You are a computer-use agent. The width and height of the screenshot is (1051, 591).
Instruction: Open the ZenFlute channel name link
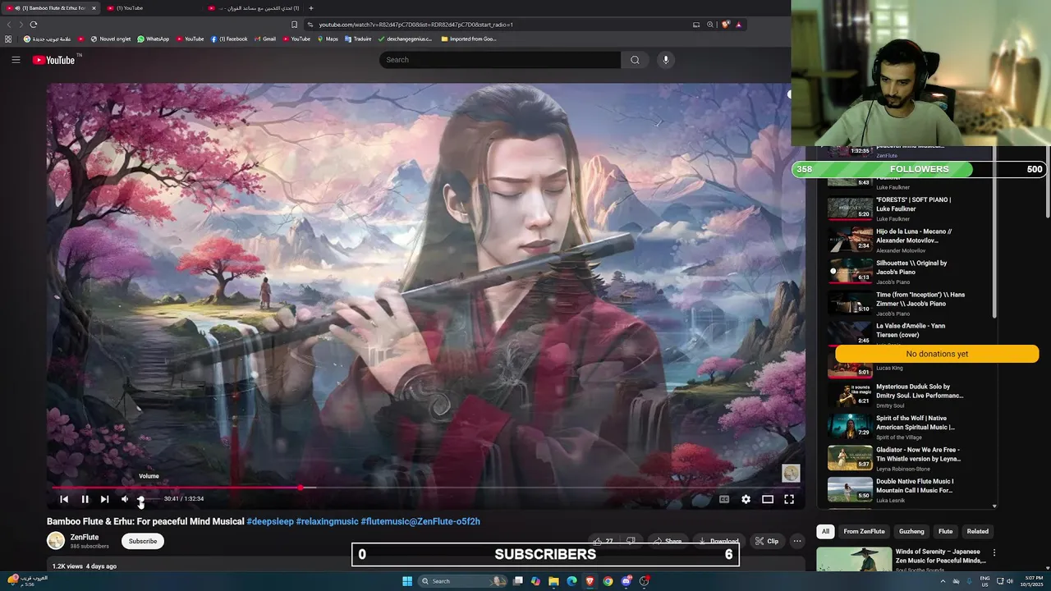85,538
